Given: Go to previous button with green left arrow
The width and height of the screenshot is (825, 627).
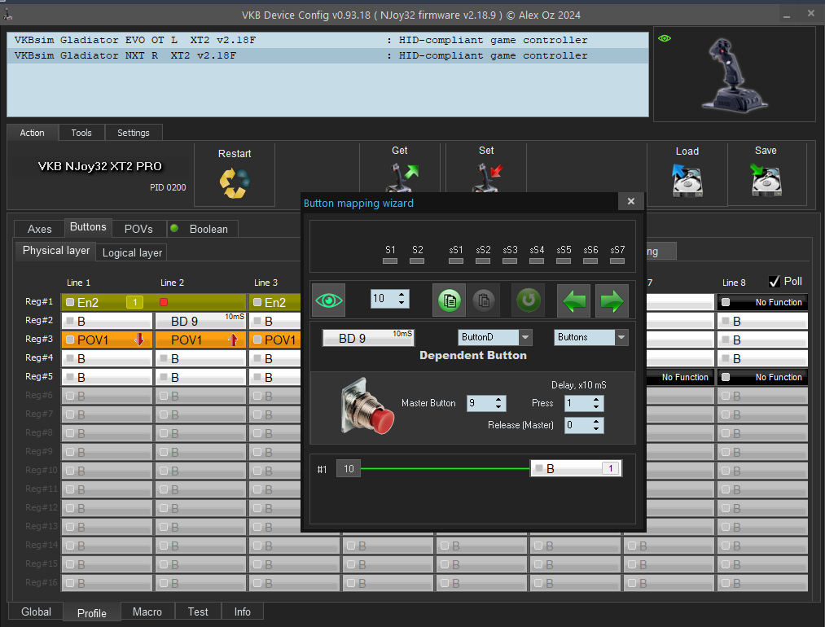Looking at the screenshot, I should (573, 300).
